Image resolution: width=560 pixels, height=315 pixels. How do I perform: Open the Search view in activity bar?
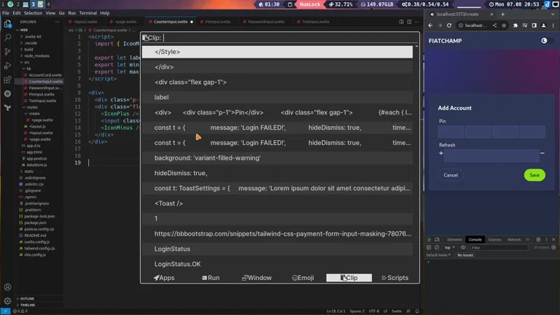(8, 38)
